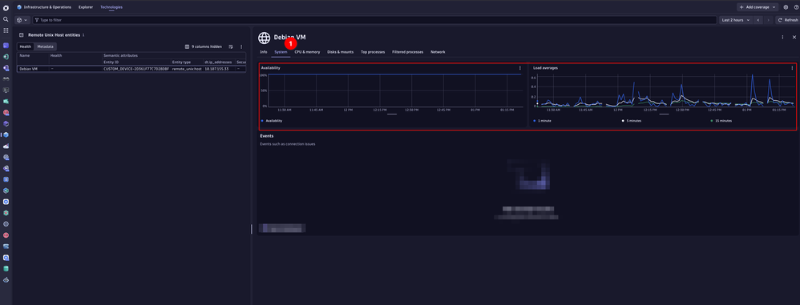This screenshot has height=305, width=800.
Task: Click the 10.187.155.33 IP address cell
Action: pyautogui.click(x=216, y=68)
